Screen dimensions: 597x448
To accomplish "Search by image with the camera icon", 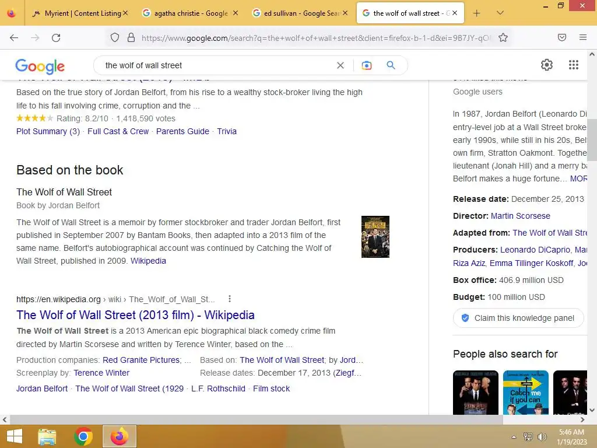I will [x=366, y=65].
